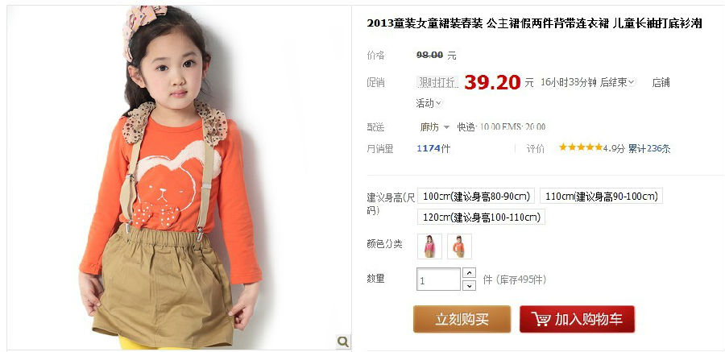Select size 120cm (建议身高100-110cm)
Viewport: 725px width, 352px height.
481,217
